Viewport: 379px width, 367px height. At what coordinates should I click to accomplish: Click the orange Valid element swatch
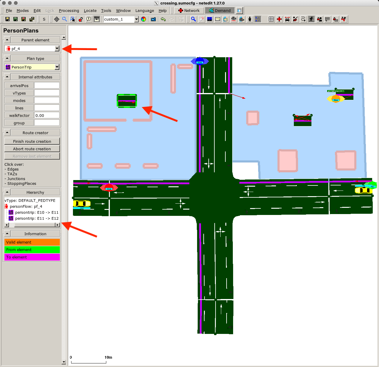pyautogui.click(x=32, y=242)
